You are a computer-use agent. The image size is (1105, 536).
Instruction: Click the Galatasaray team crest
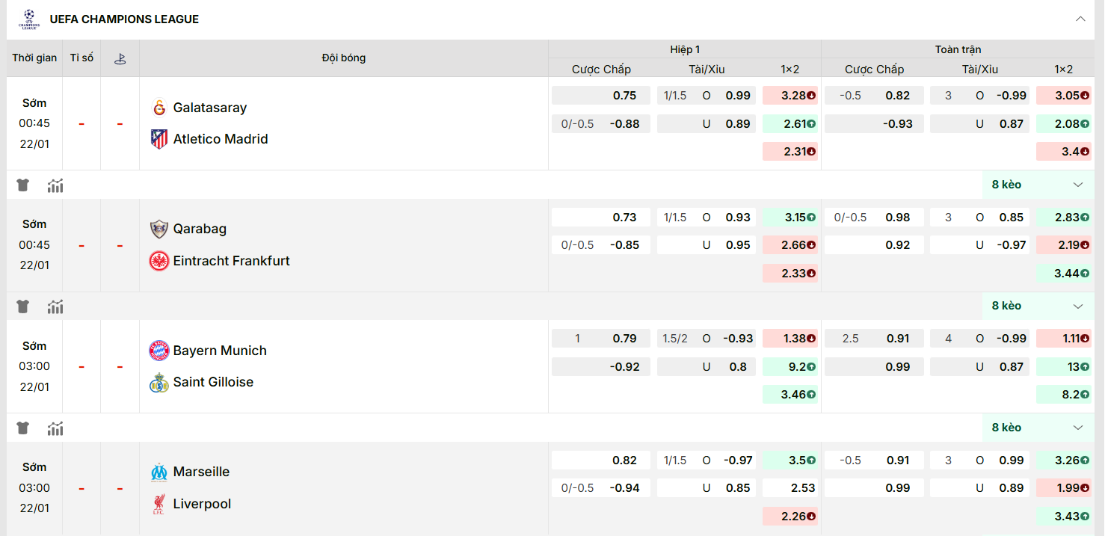pyautogui.click(x=158, y=108)
